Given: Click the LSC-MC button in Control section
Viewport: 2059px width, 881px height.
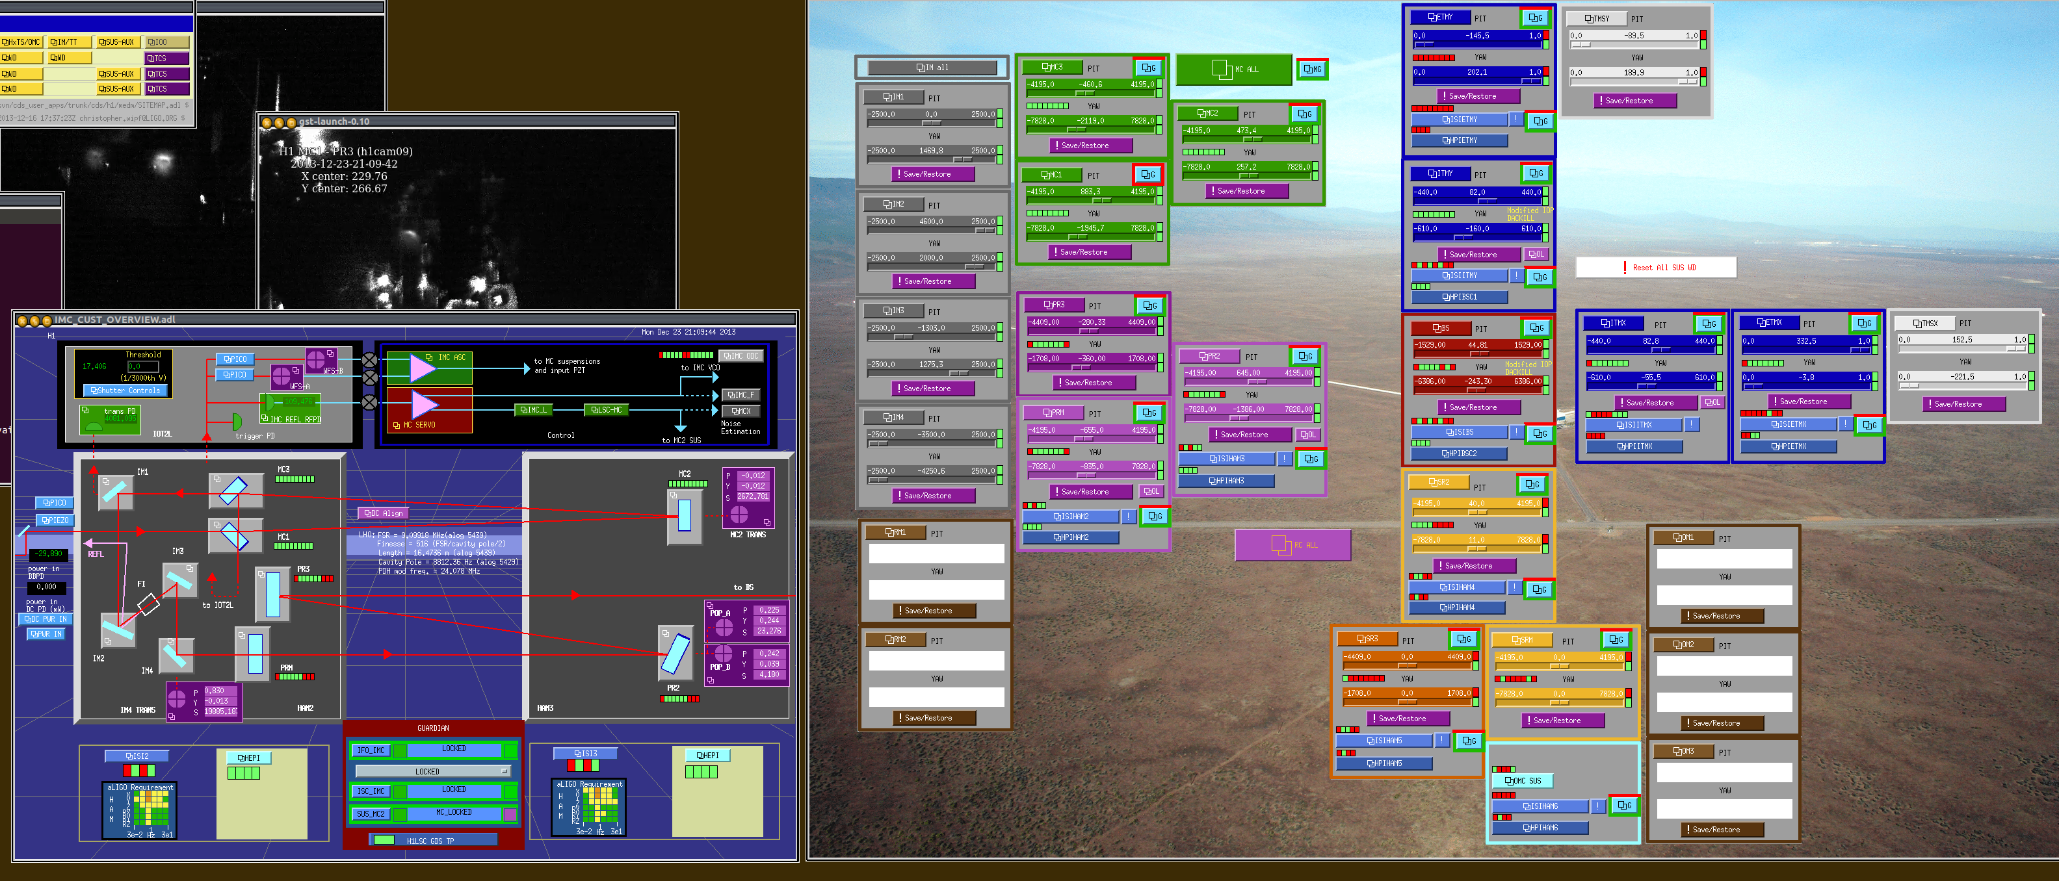Looking at the screenshot, I should (x=607, y=410).
